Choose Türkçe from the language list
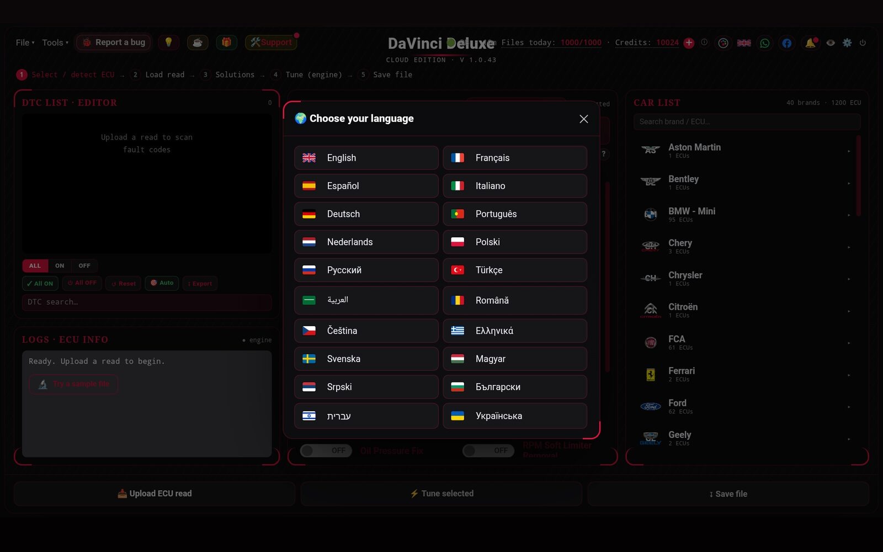The width and height of the screenshot is (883, 552). [515, 270]
